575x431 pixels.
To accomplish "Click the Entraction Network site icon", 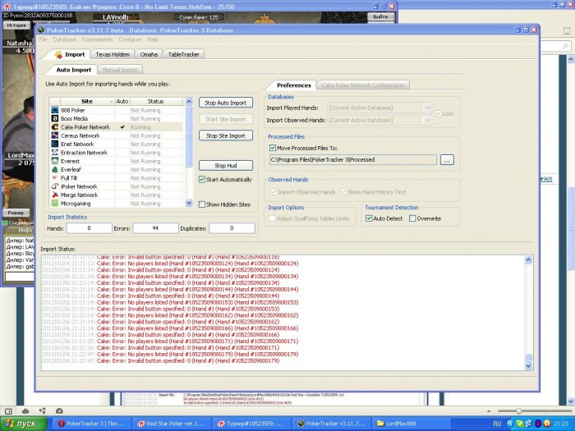I will [55, 152].
